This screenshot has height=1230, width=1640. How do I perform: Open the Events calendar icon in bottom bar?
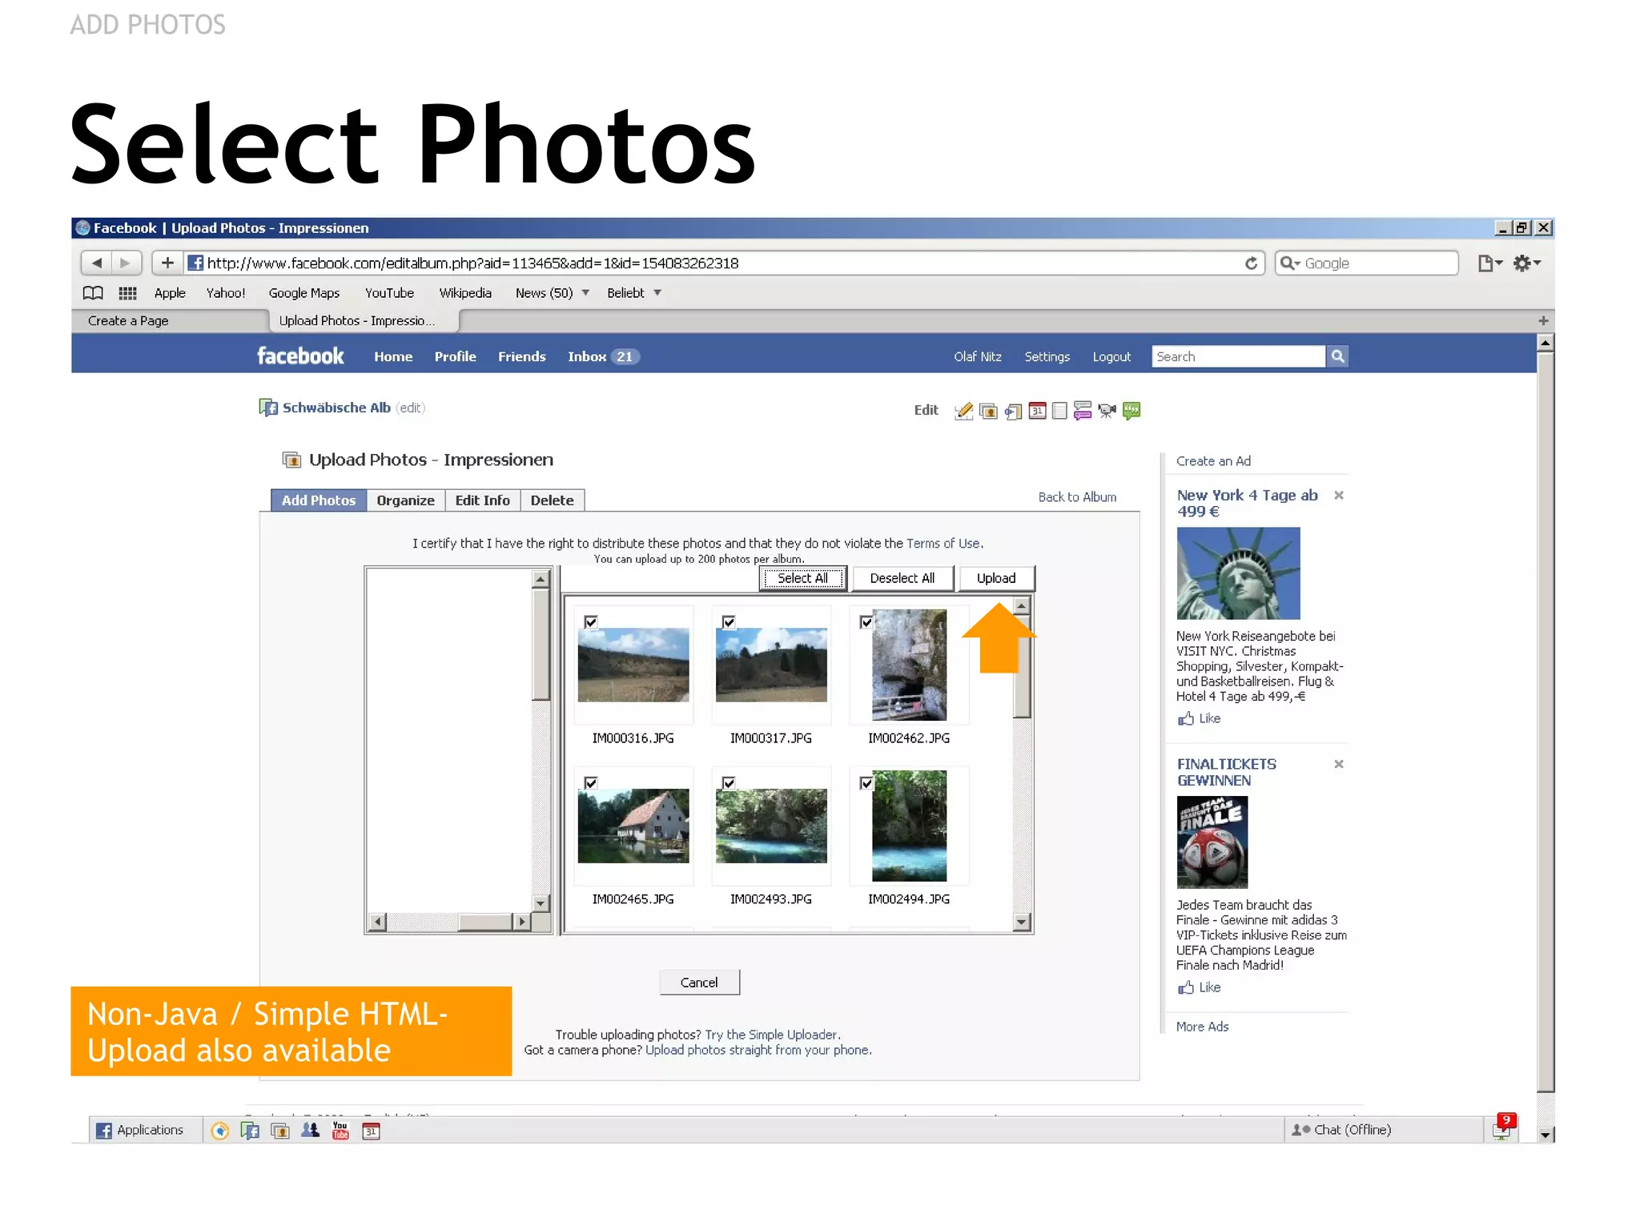(371, 1130)
